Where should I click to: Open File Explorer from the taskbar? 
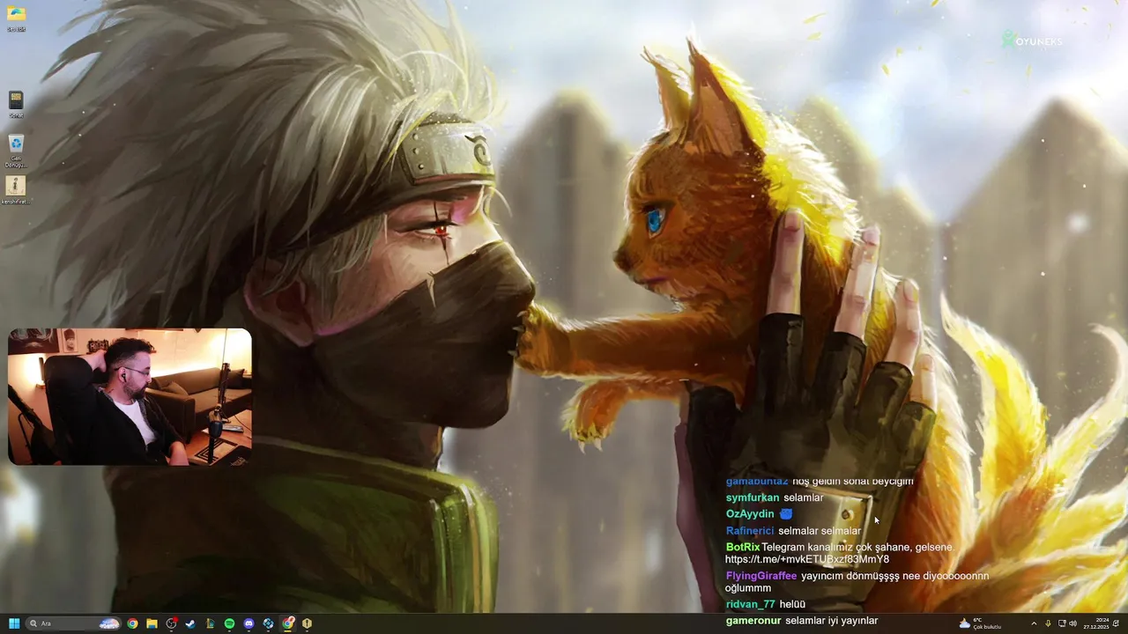click(x=152, y=623)
